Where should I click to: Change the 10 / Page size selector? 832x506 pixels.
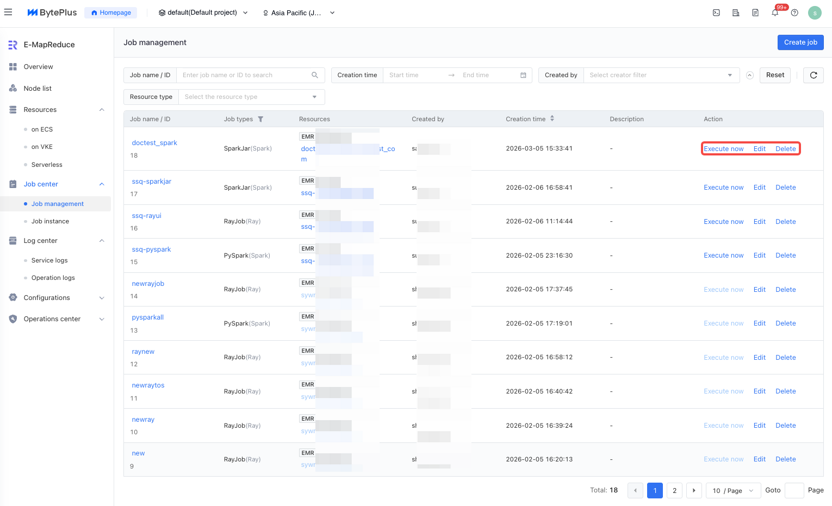(732, 490)
